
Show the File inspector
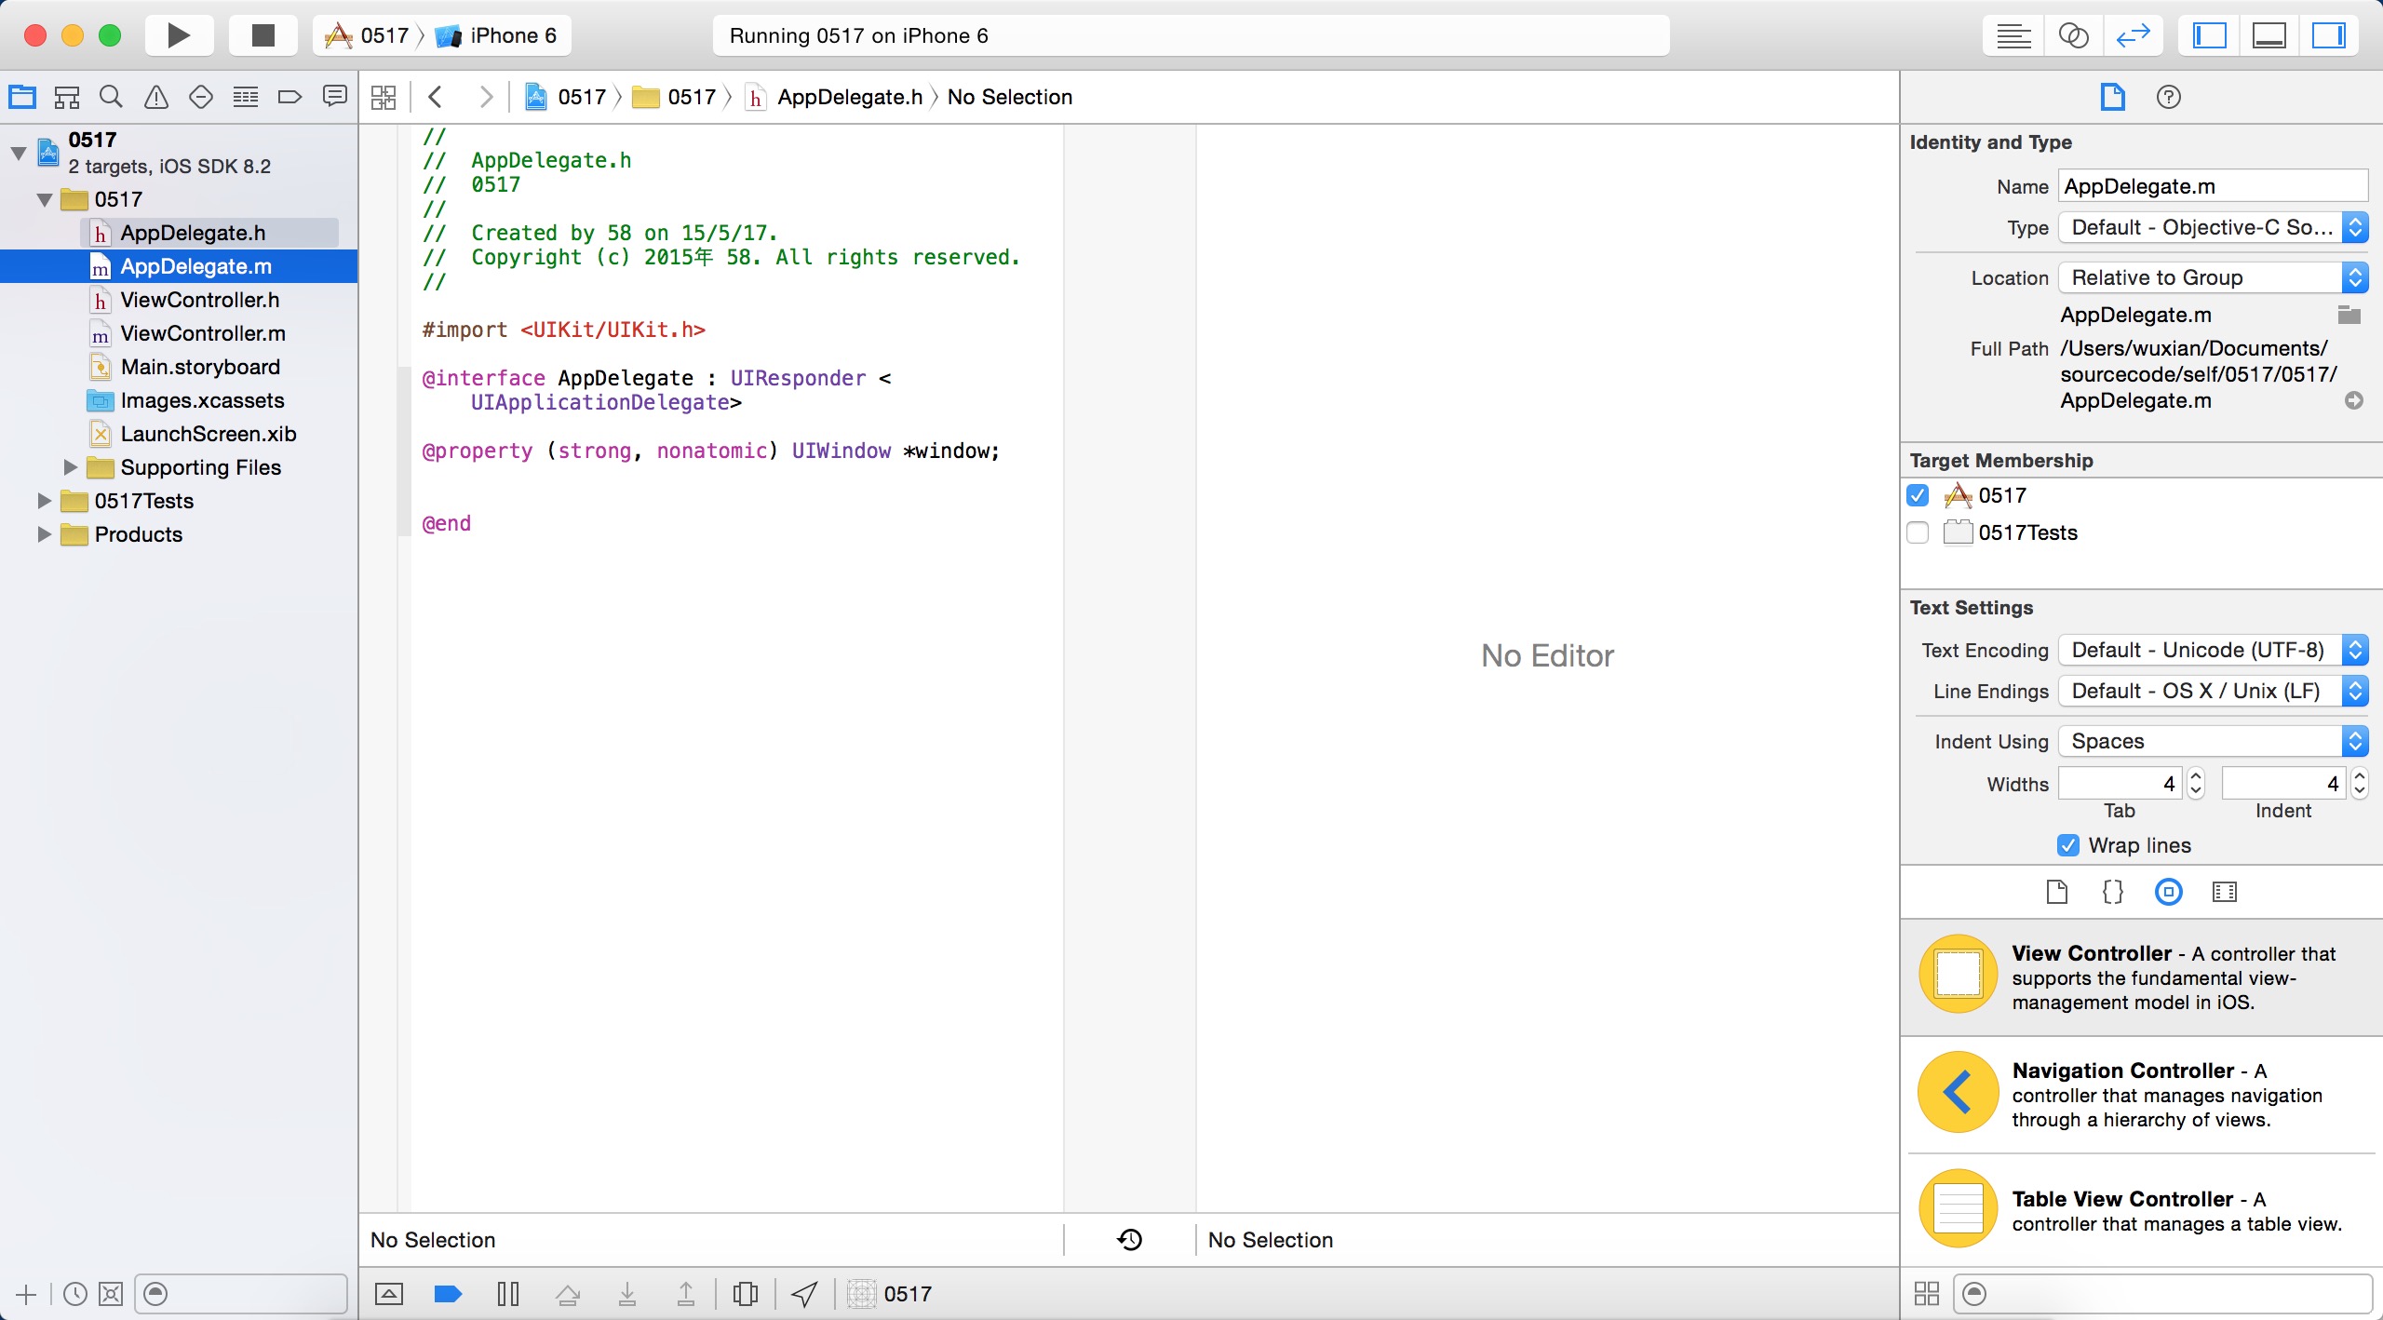[2113, 97]
